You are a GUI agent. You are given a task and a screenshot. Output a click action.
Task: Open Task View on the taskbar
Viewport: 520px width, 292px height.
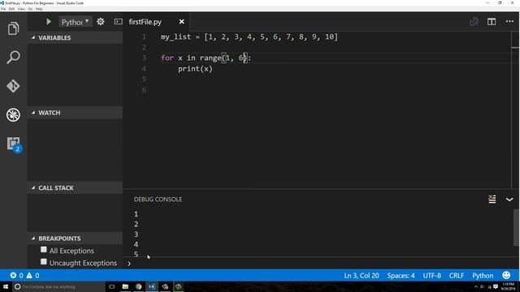pos(112,286)
